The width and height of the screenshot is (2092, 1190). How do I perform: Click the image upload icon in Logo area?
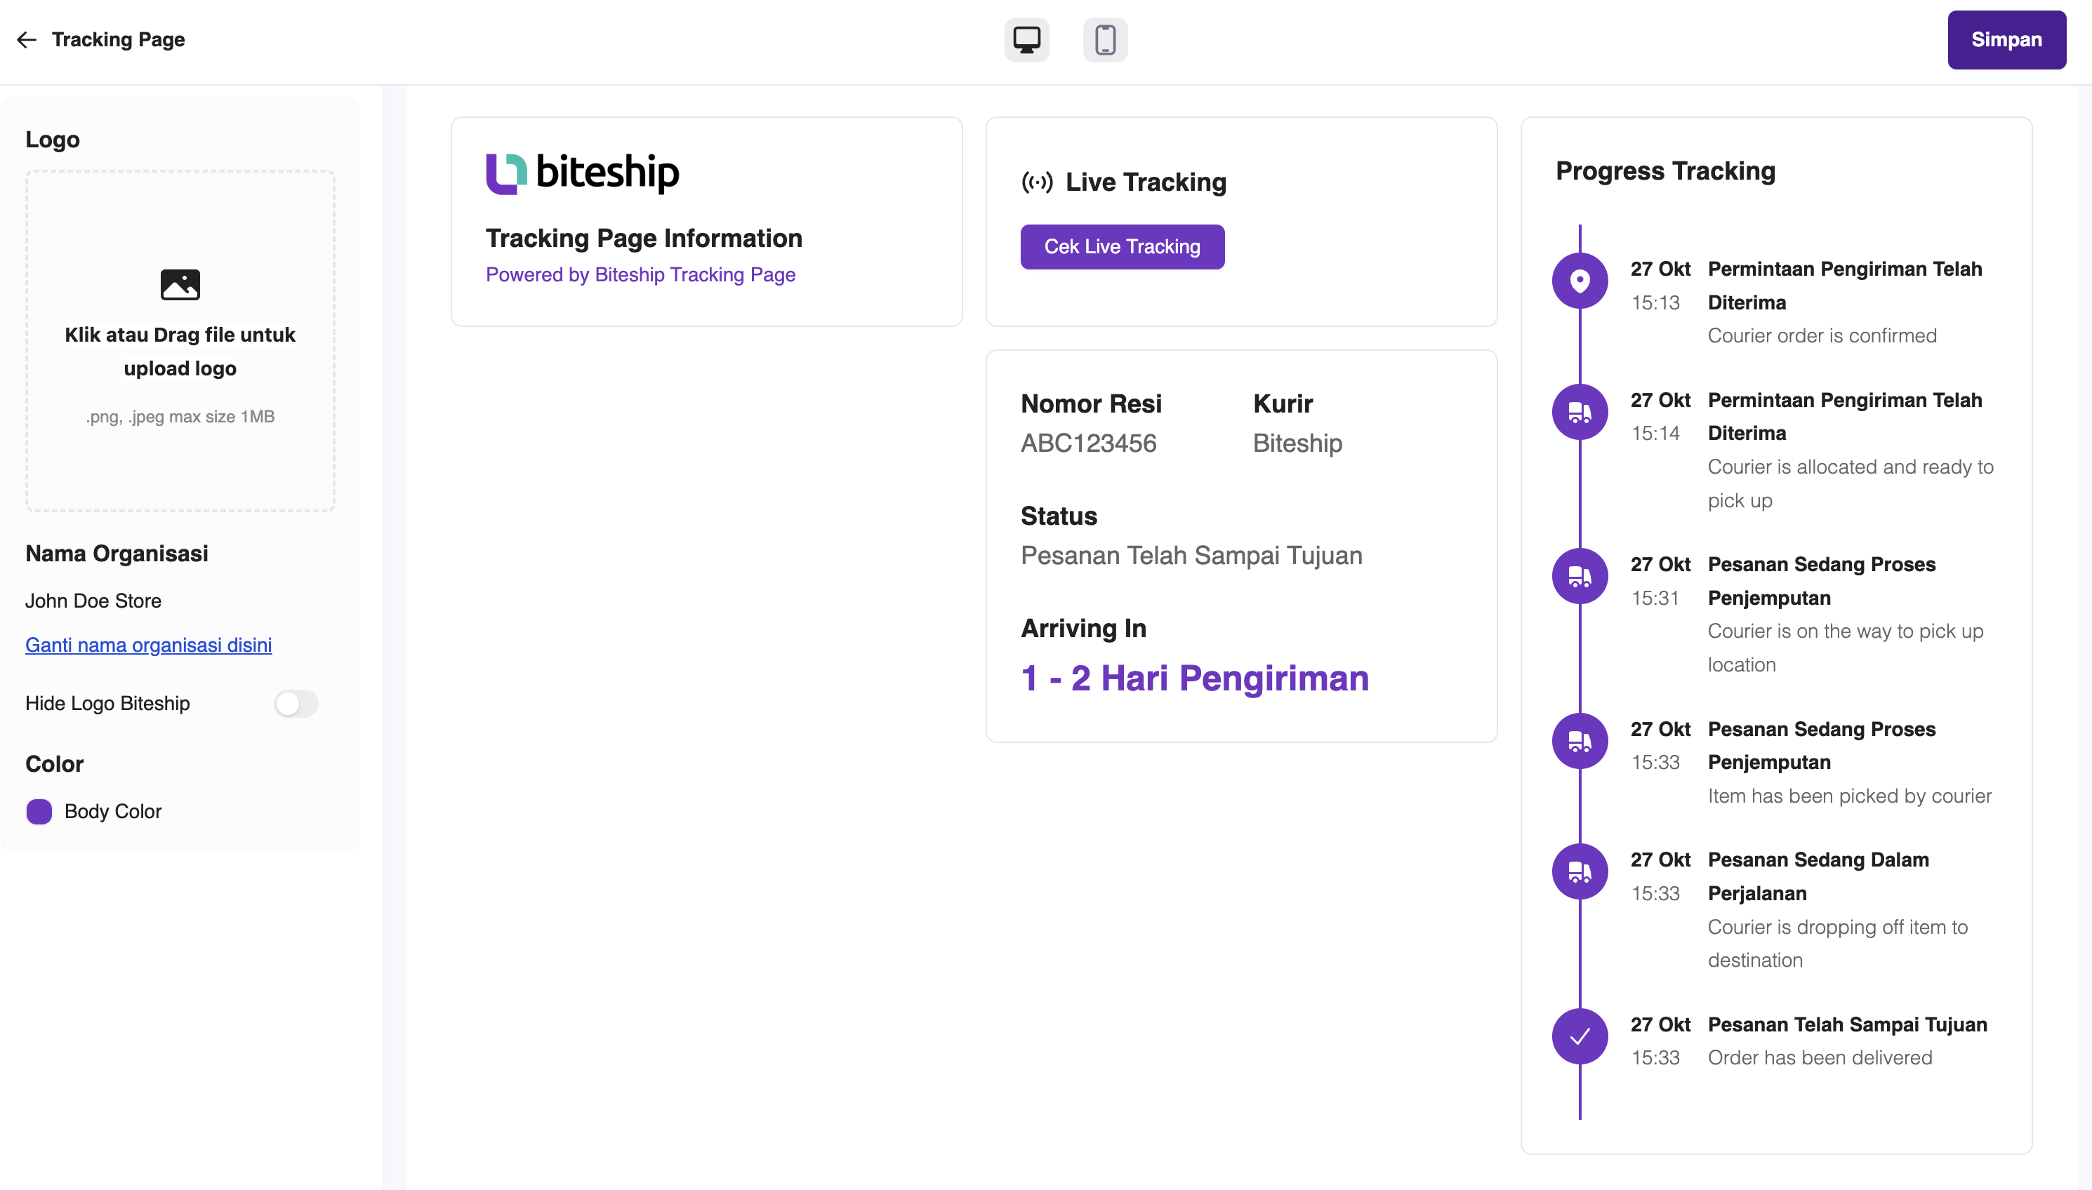click(x=180, y=284)
